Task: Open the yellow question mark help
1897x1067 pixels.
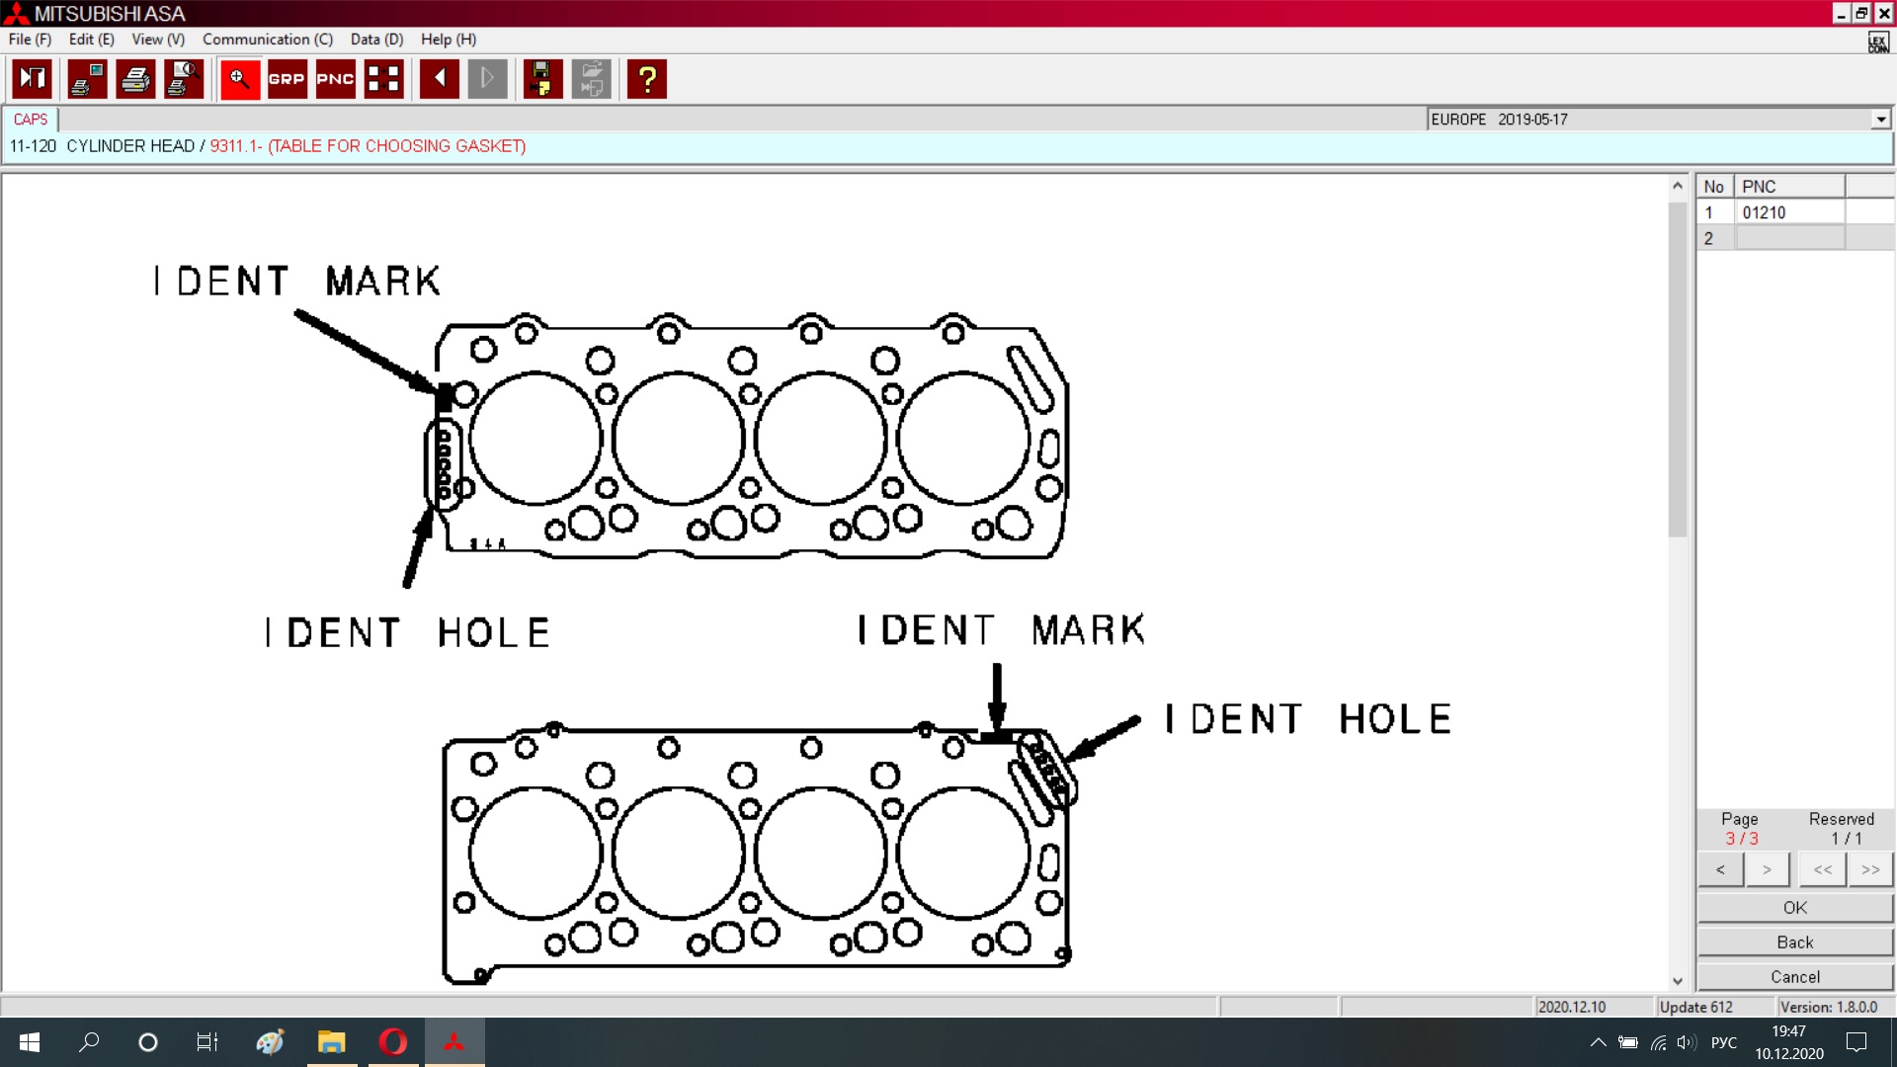Action: (647, 79)
